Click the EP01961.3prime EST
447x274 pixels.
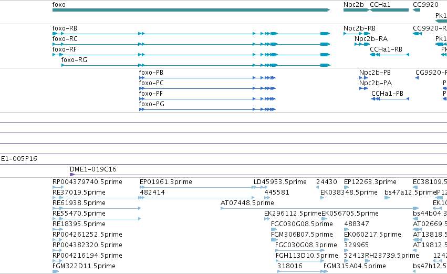click(198, 187)
